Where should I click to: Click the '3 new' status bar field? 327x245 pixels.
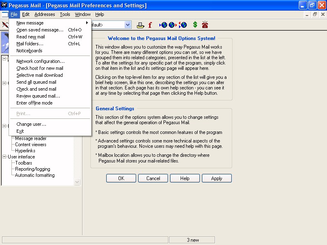pos(192,240)
